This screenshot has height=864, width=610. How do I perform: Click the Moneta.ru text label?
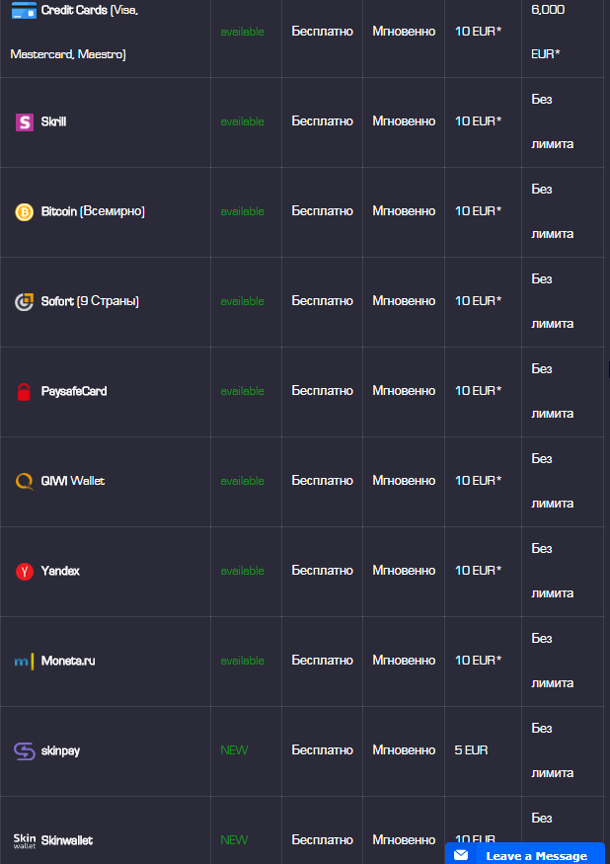(68, 661)
